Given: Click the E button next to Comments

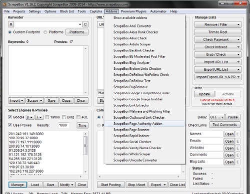Looking at the screenshot, I should click(237, 155).
